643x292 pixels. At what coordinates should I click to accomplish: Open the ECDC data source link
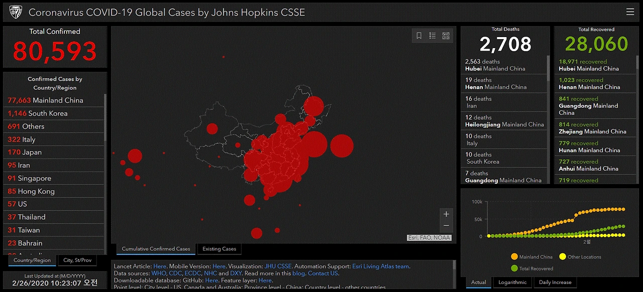[193, 273]
